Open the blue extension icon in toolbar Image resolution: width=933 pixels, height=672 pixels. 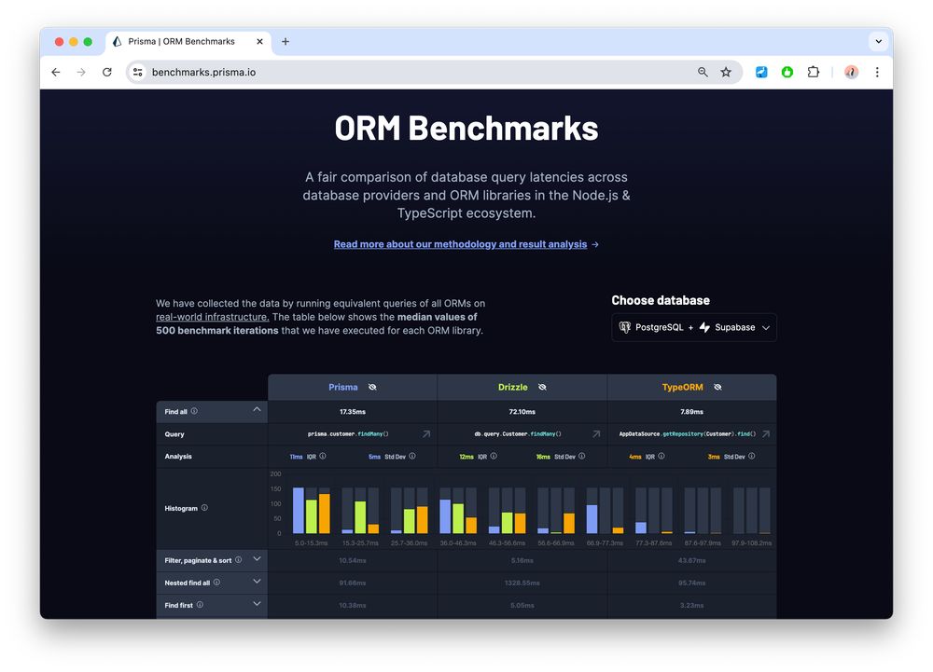click(761, 72)
